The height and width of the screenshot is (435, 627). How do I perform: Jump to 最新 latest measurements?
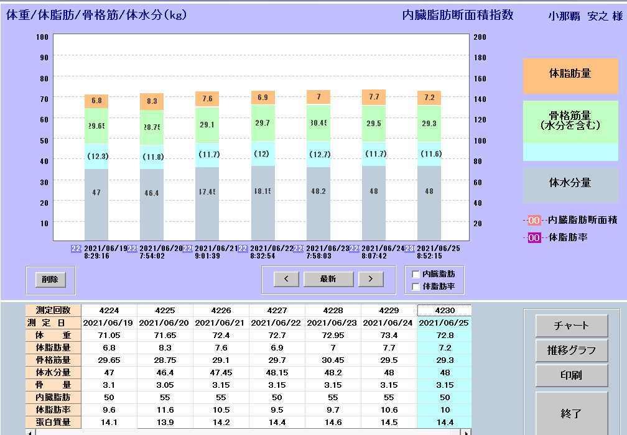pyautogui.click(x=328, y=279)
